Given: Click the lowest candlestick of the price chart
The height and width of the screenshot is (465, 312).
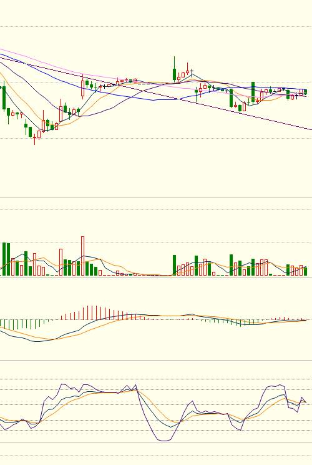Looking at the screenshot, I should 35,139.
